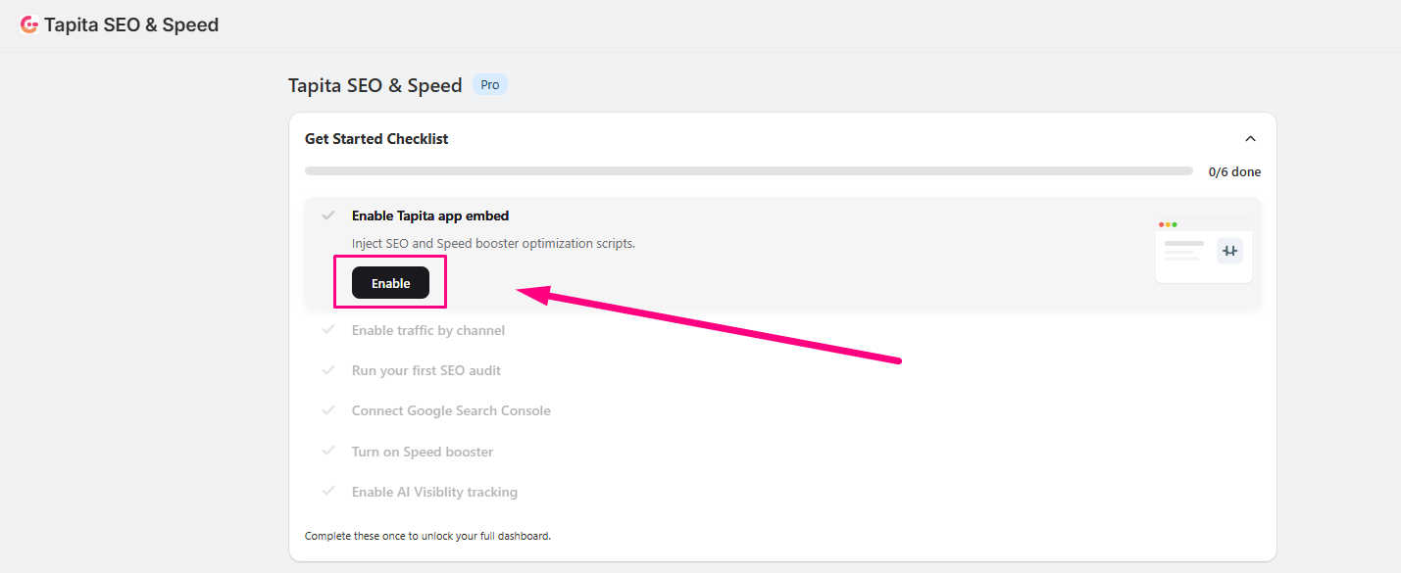The image size is (1401, 573).
Task: Click the Pro plan badge
Action: (490, 85)
